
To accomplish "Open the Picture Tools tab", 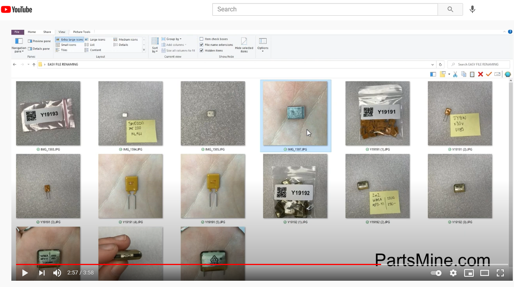I will click(x=81, y=32).
